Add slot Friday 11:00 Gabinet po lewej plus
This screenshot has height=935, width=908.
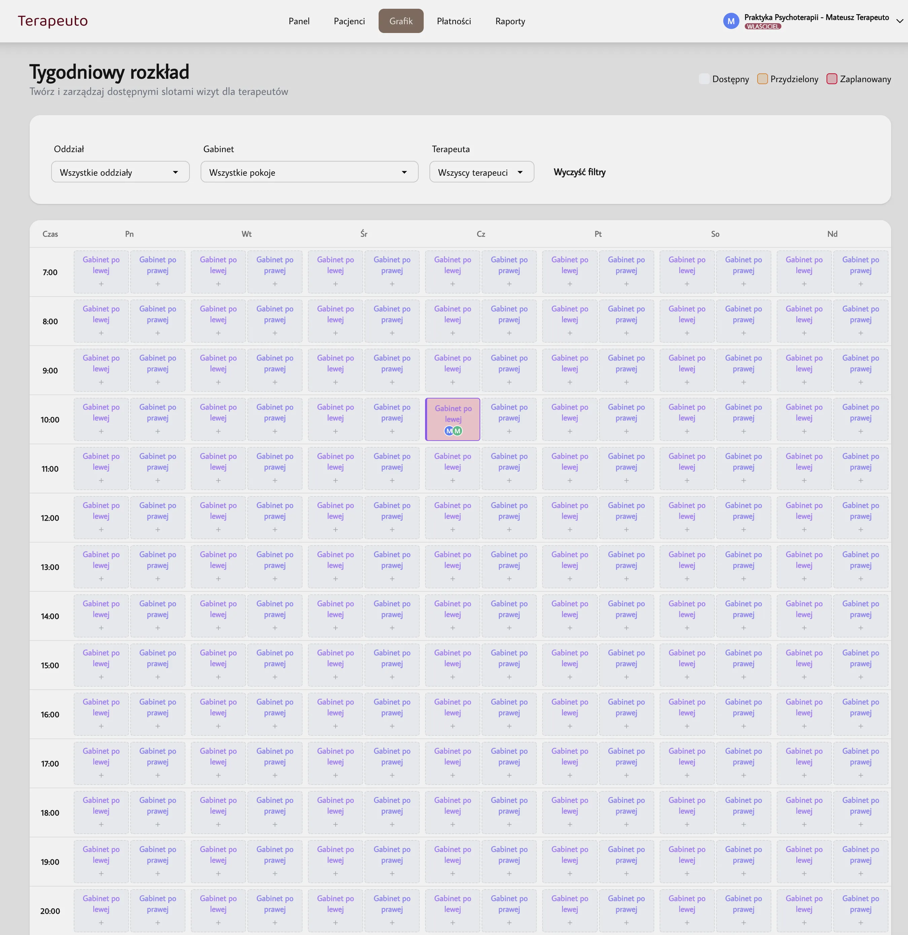coord(570,480)
